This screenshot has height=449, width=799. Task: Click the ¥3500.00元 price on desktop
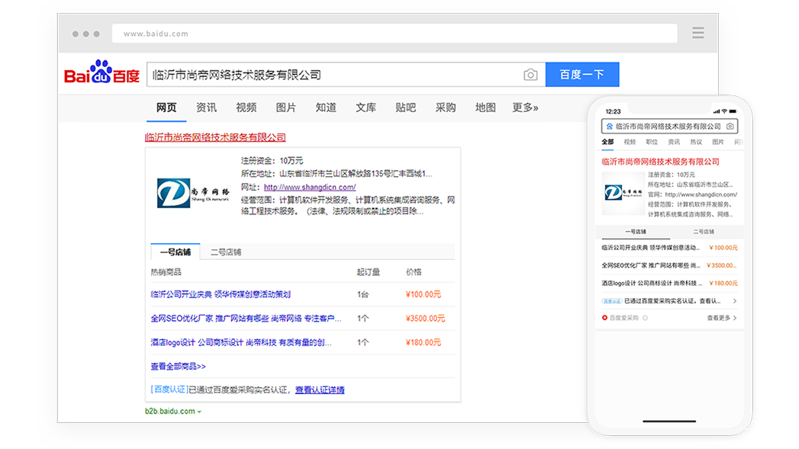click(426, 318)
